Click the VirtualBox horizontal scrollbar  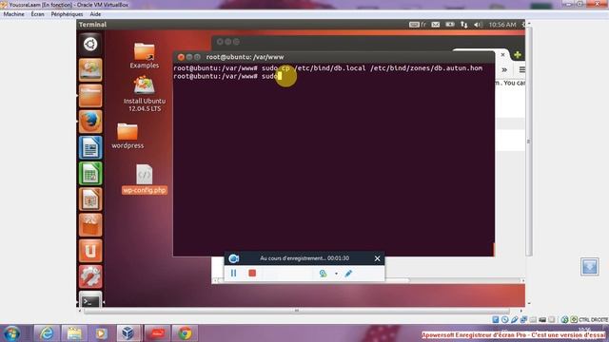click(x=297, y=311)
